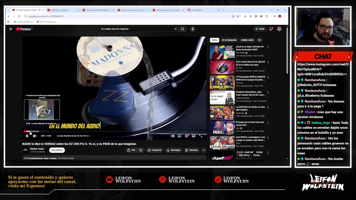Open the Chrome tab search dropdown arrow
The height and width of the screenshot is (200, 356).
point(8,10)
